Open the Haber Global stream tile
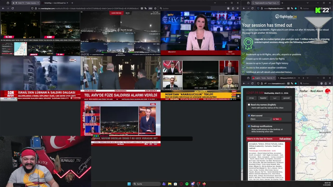333x187 pixels. point(120,78)
